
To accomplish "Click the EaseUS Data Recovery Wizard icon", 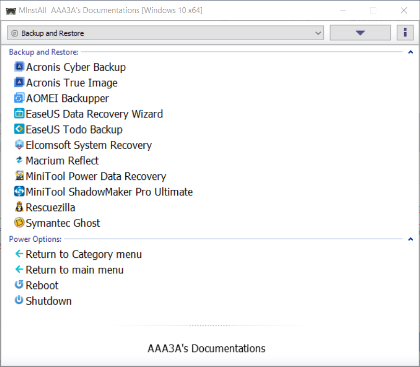I will [19, 113].
